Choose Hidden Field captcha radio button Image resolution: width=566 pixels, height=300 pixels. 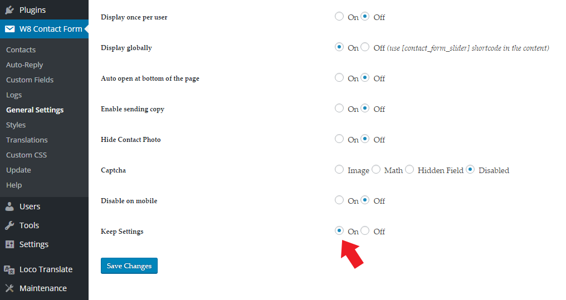tap(409, 169)
